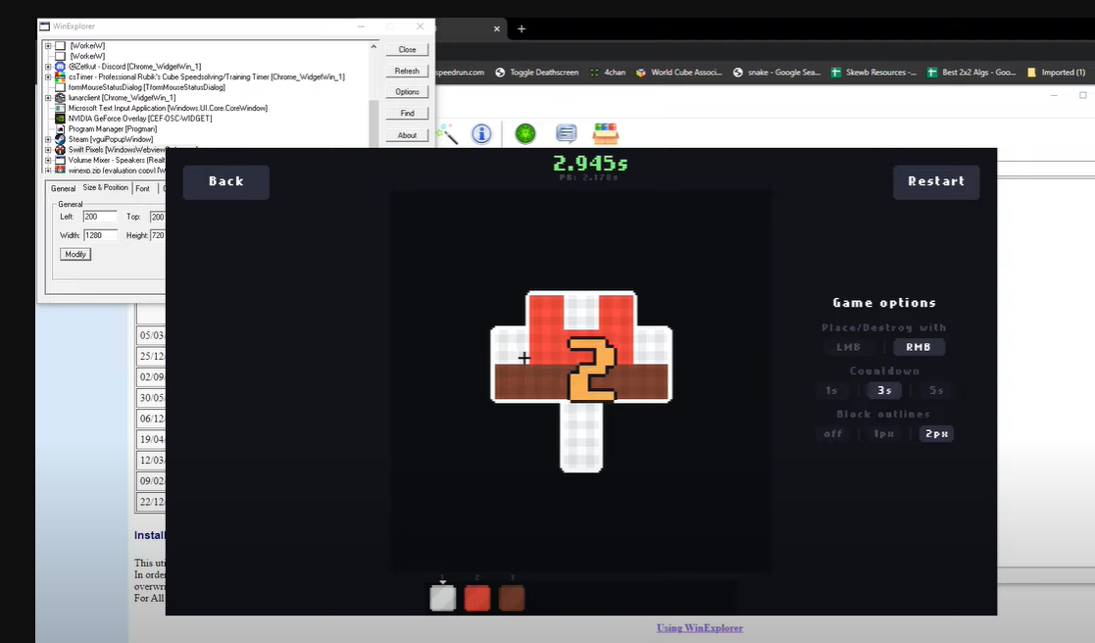This screenshot has height=643, width=1095.
Task: Click the Swift Pixels icon in tree
Action: tap(60, 149)
